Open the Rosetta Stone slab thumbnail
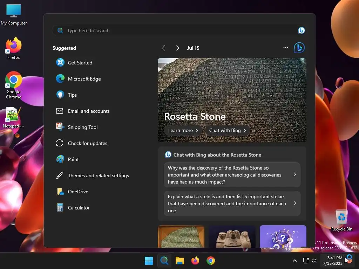 181,236
